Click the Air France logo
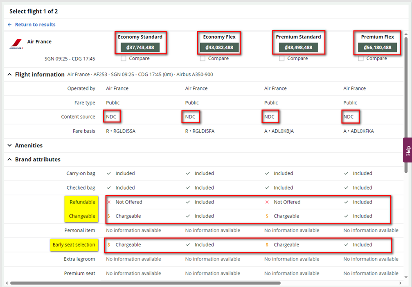412x287 pixels. pos(16,44)
